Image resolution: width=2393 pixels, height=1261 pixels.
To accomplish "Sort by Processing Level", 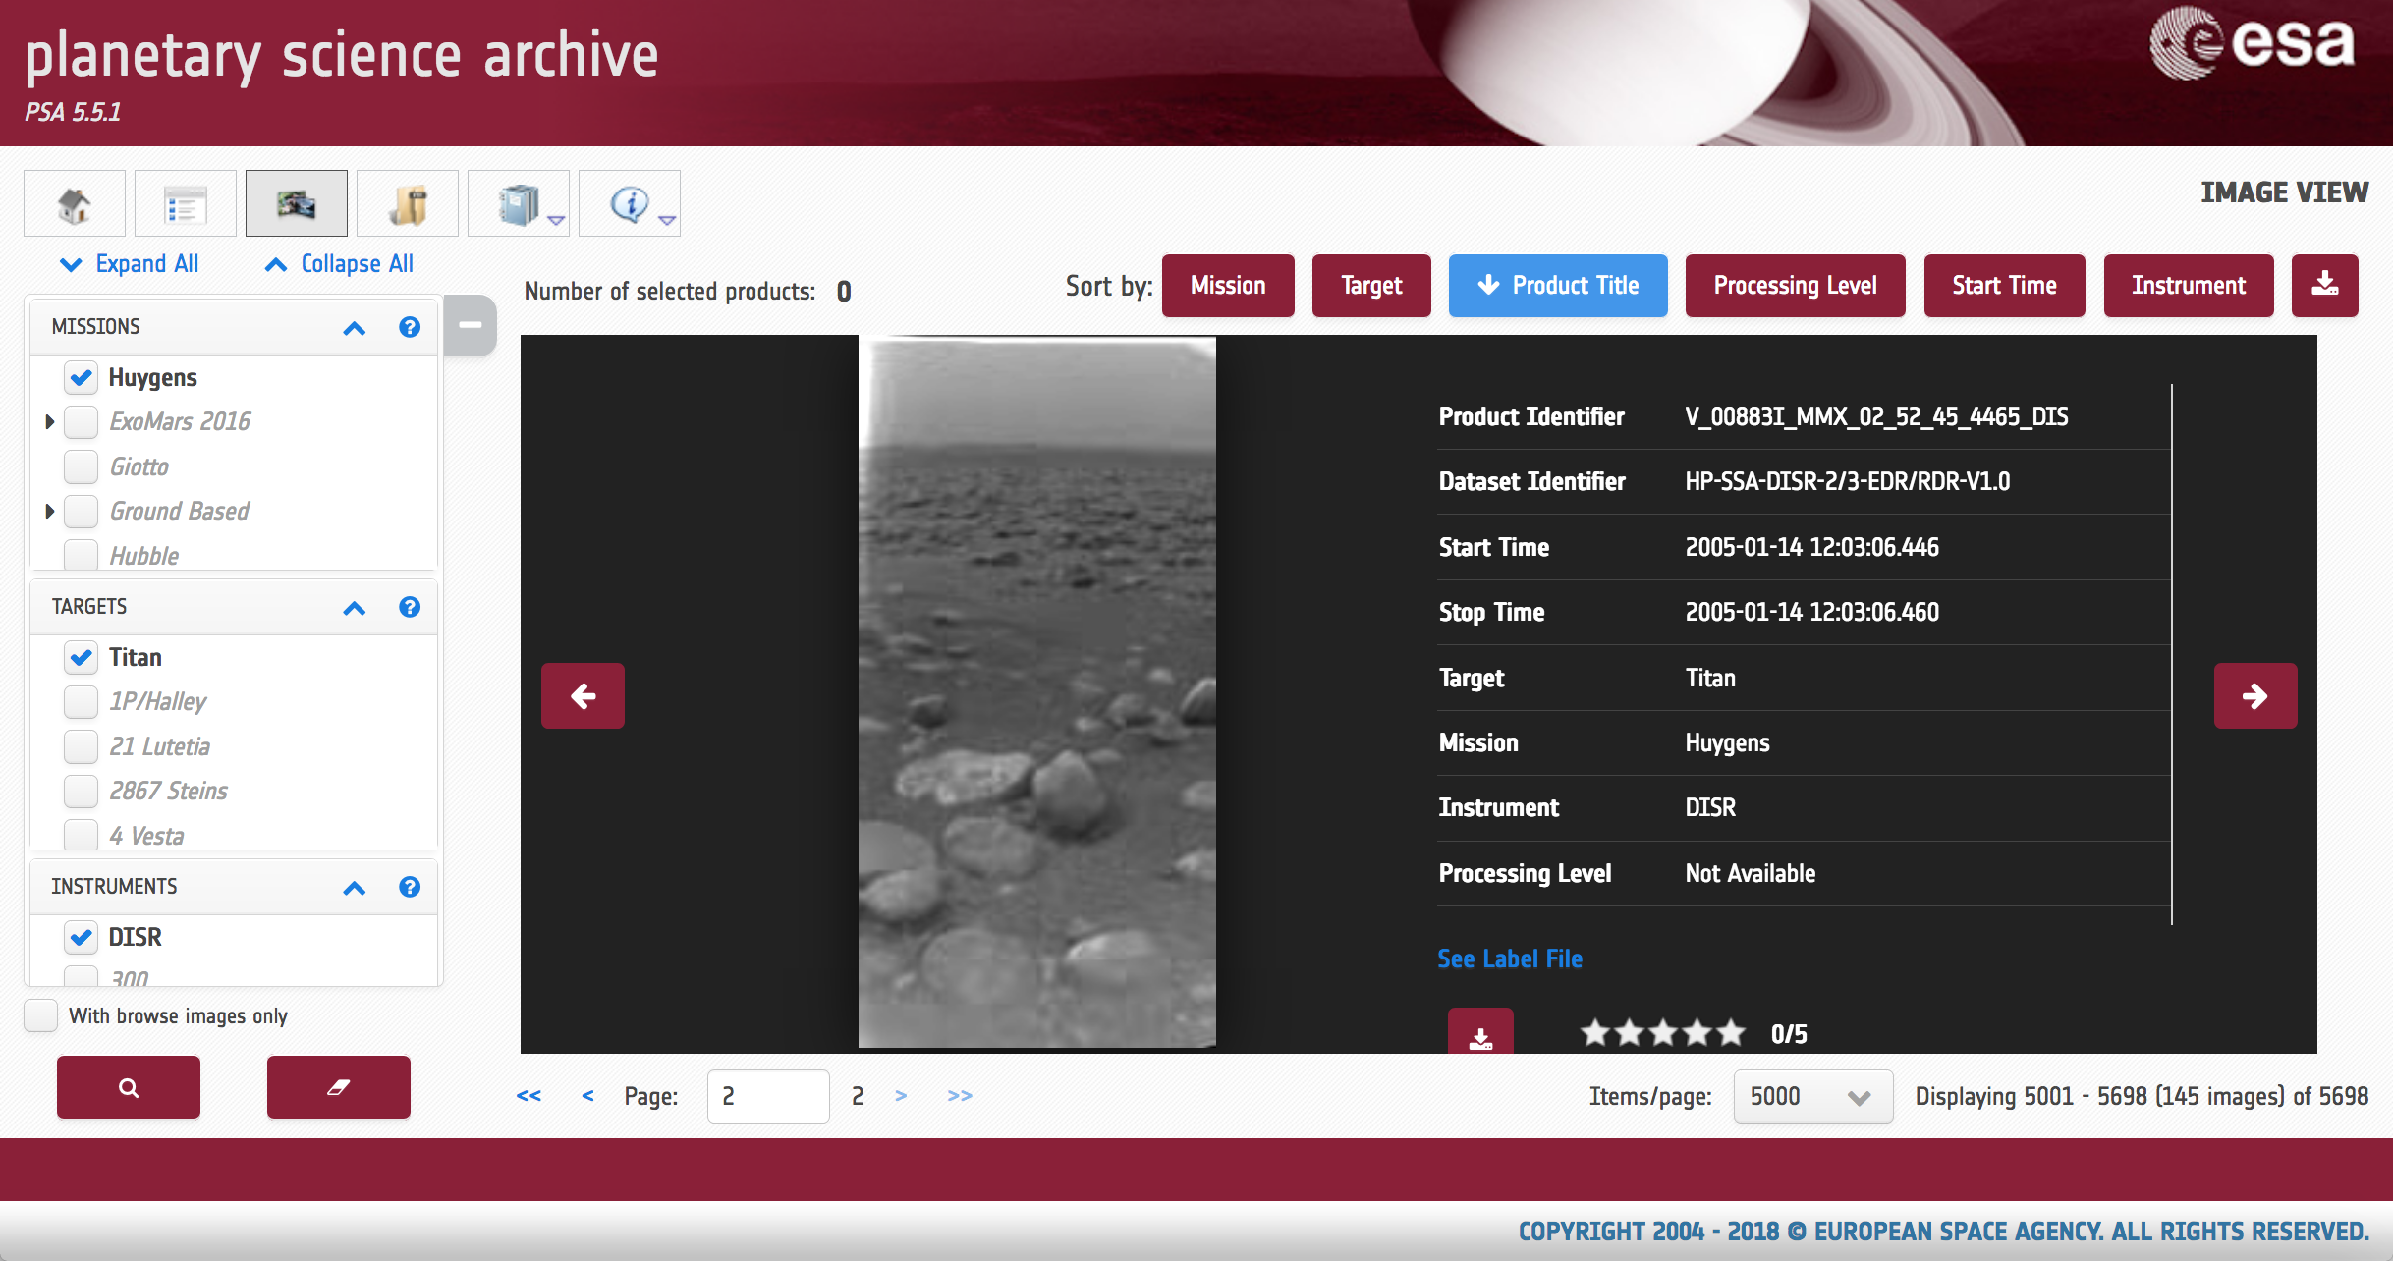I will click(x=1794, y=286).
